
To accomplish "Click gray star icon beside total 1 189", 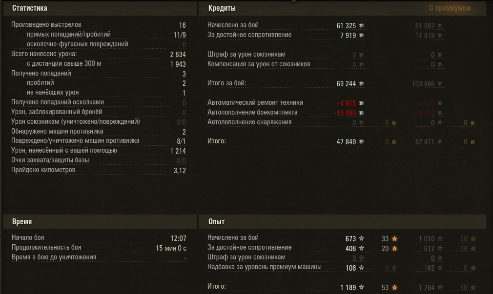I will (361, 288).
